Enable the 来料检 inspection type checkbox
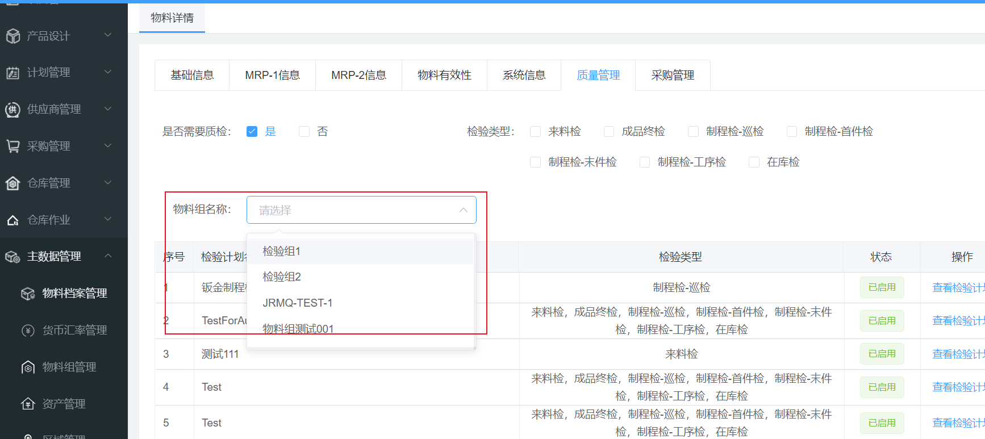 pyautogui.click(x=535, y=132)
